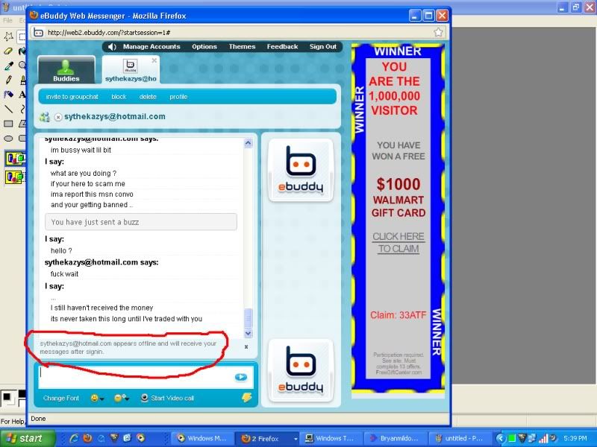Close the sythekazys chat tab

coord(154,60)
